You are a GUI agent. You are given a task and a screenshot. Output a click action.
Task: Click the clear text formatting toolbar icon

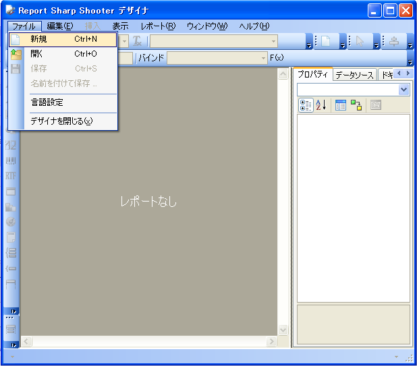(x=137, y=41)
